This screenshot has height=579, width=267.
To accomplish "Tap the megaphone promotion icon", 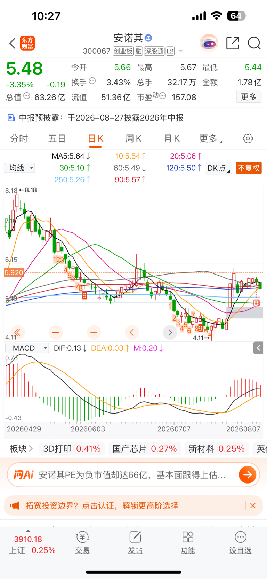I will click(15, 505).
